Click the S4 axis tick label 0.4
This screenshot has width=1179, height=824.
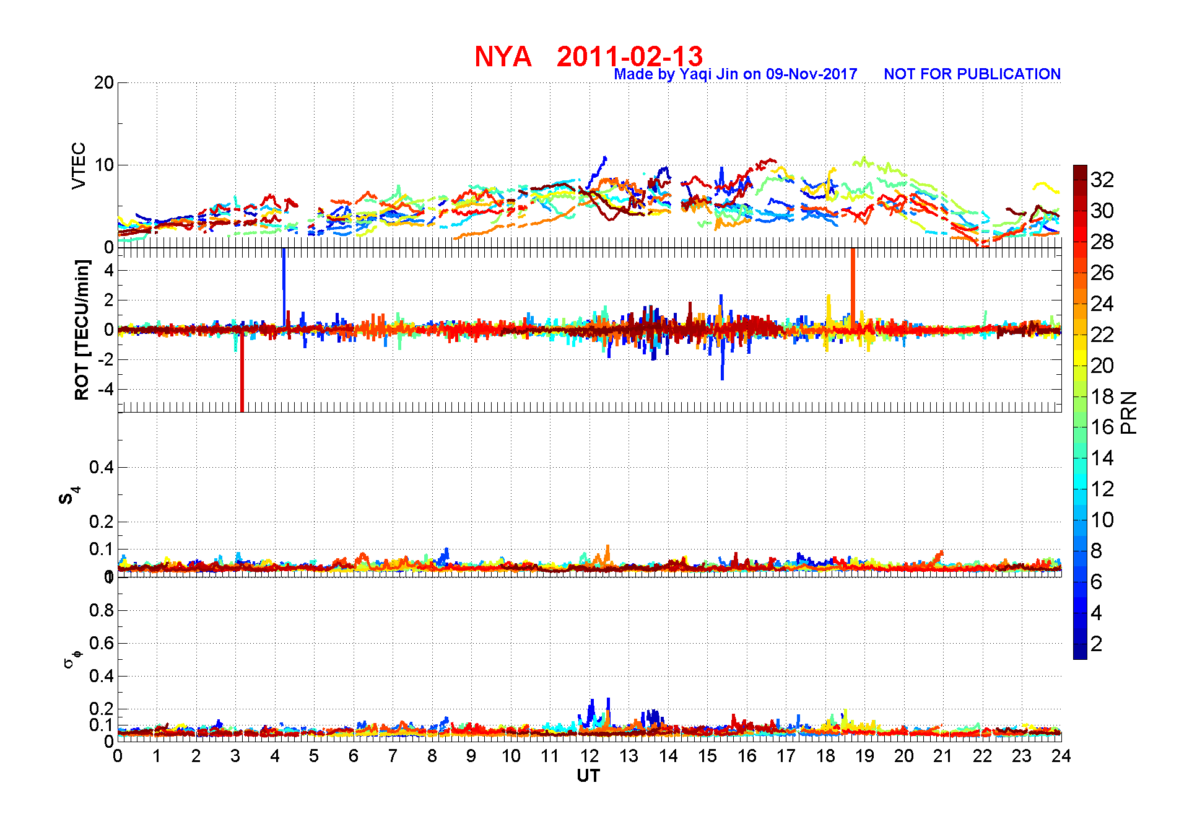coord(102,468)
